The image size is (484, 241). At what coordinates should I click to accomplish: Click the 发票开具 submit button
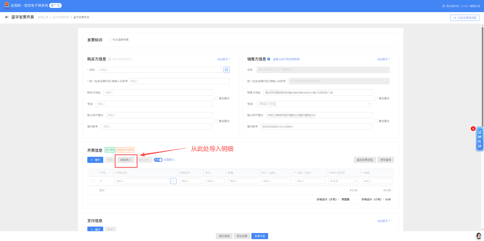pyautogui.click(x=260, y=236)
